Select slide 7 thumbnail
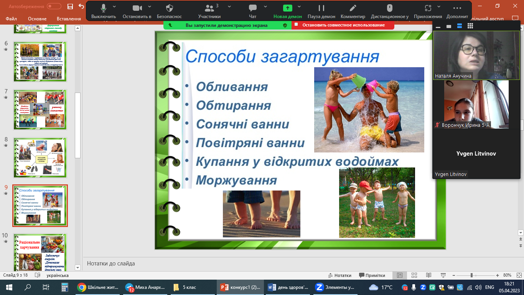Viewport: 524px width, 295px height. pyautogui.click(x=40, y=109)
